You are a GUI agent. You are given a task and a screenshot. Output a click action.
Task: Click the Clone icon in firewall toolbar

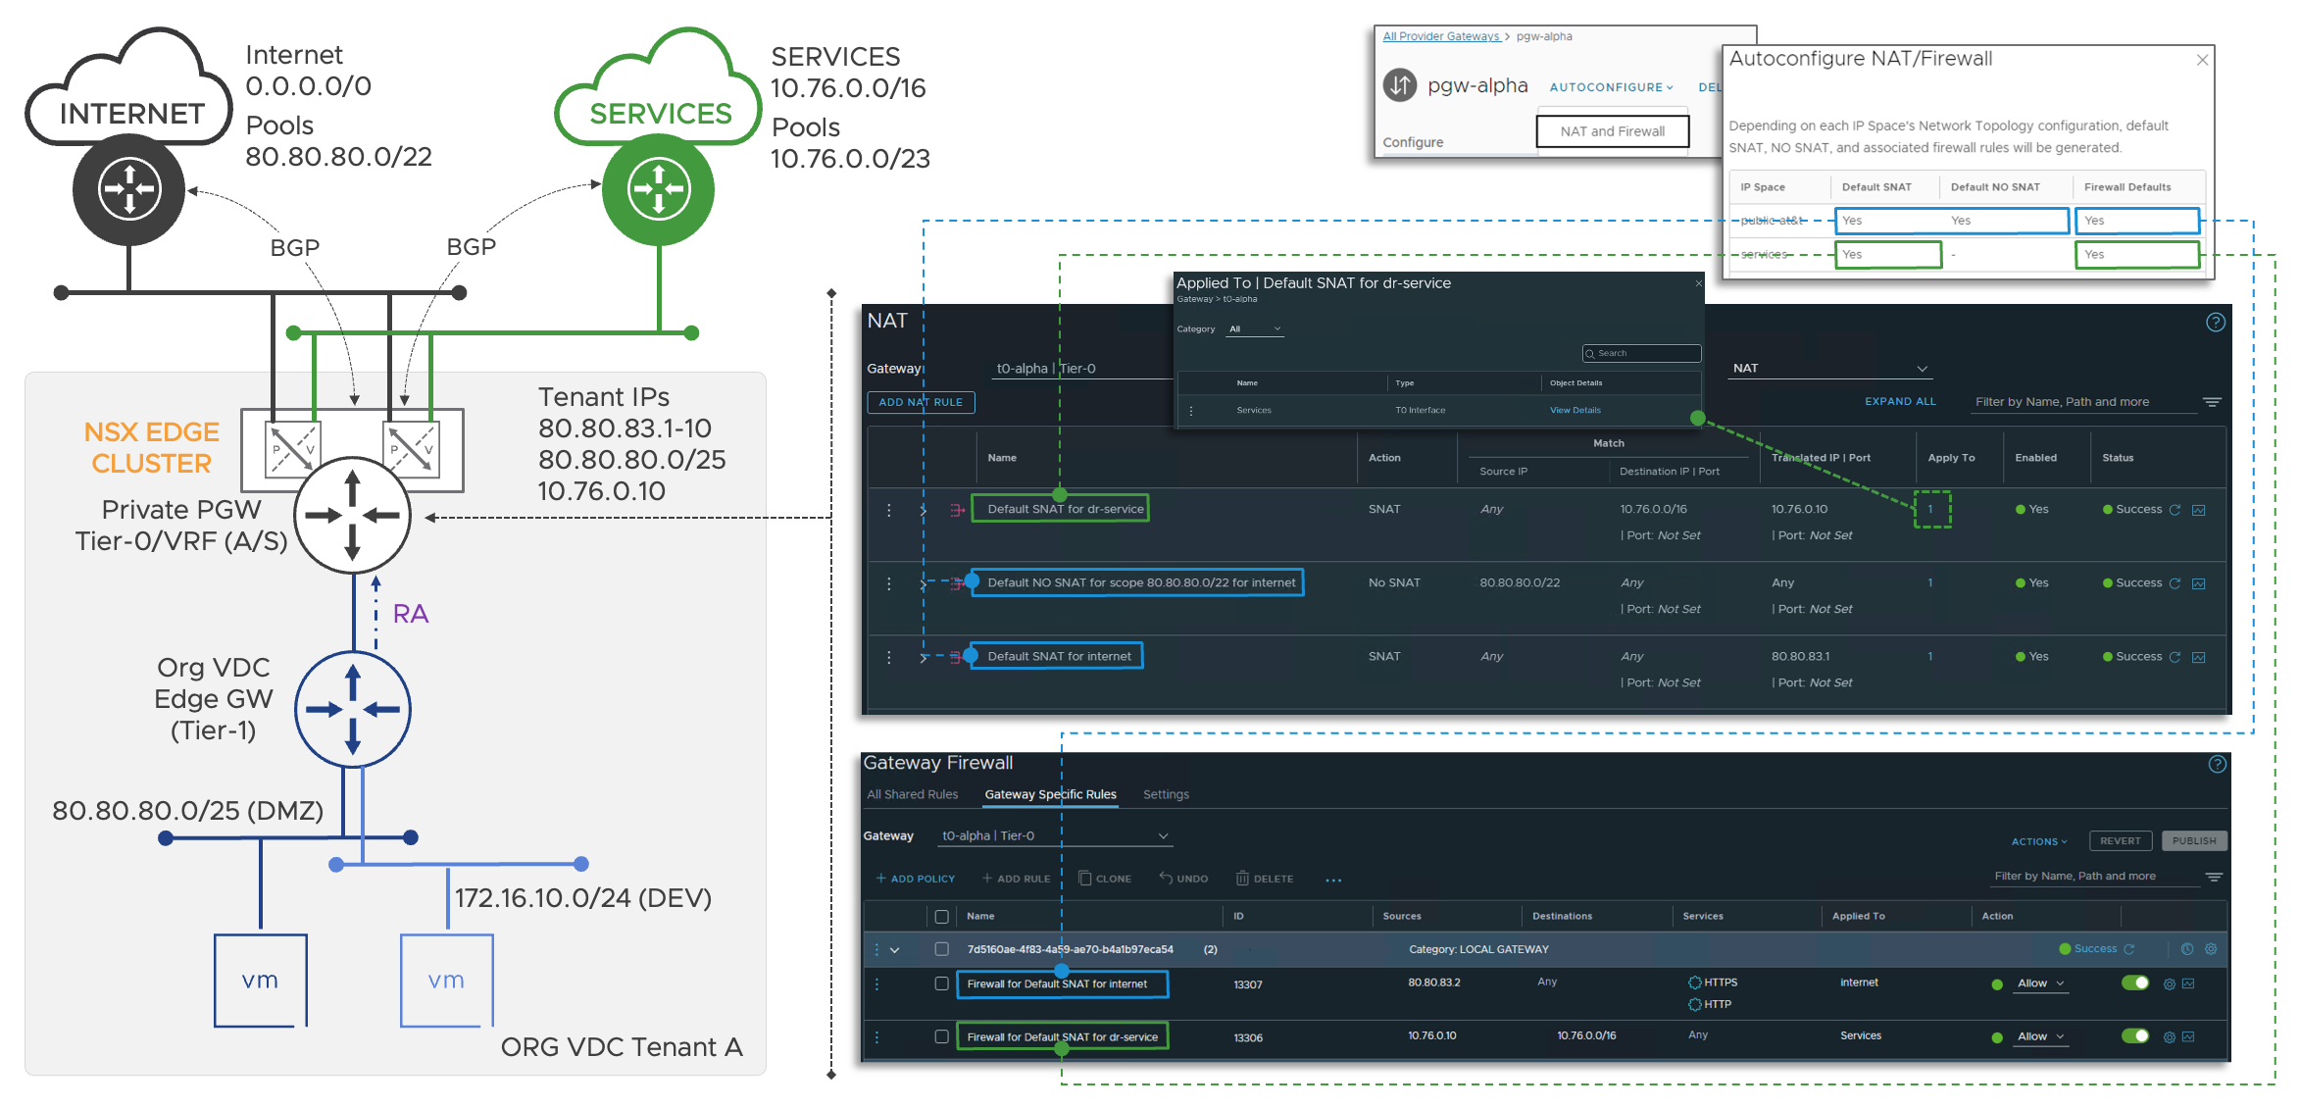1085,879
